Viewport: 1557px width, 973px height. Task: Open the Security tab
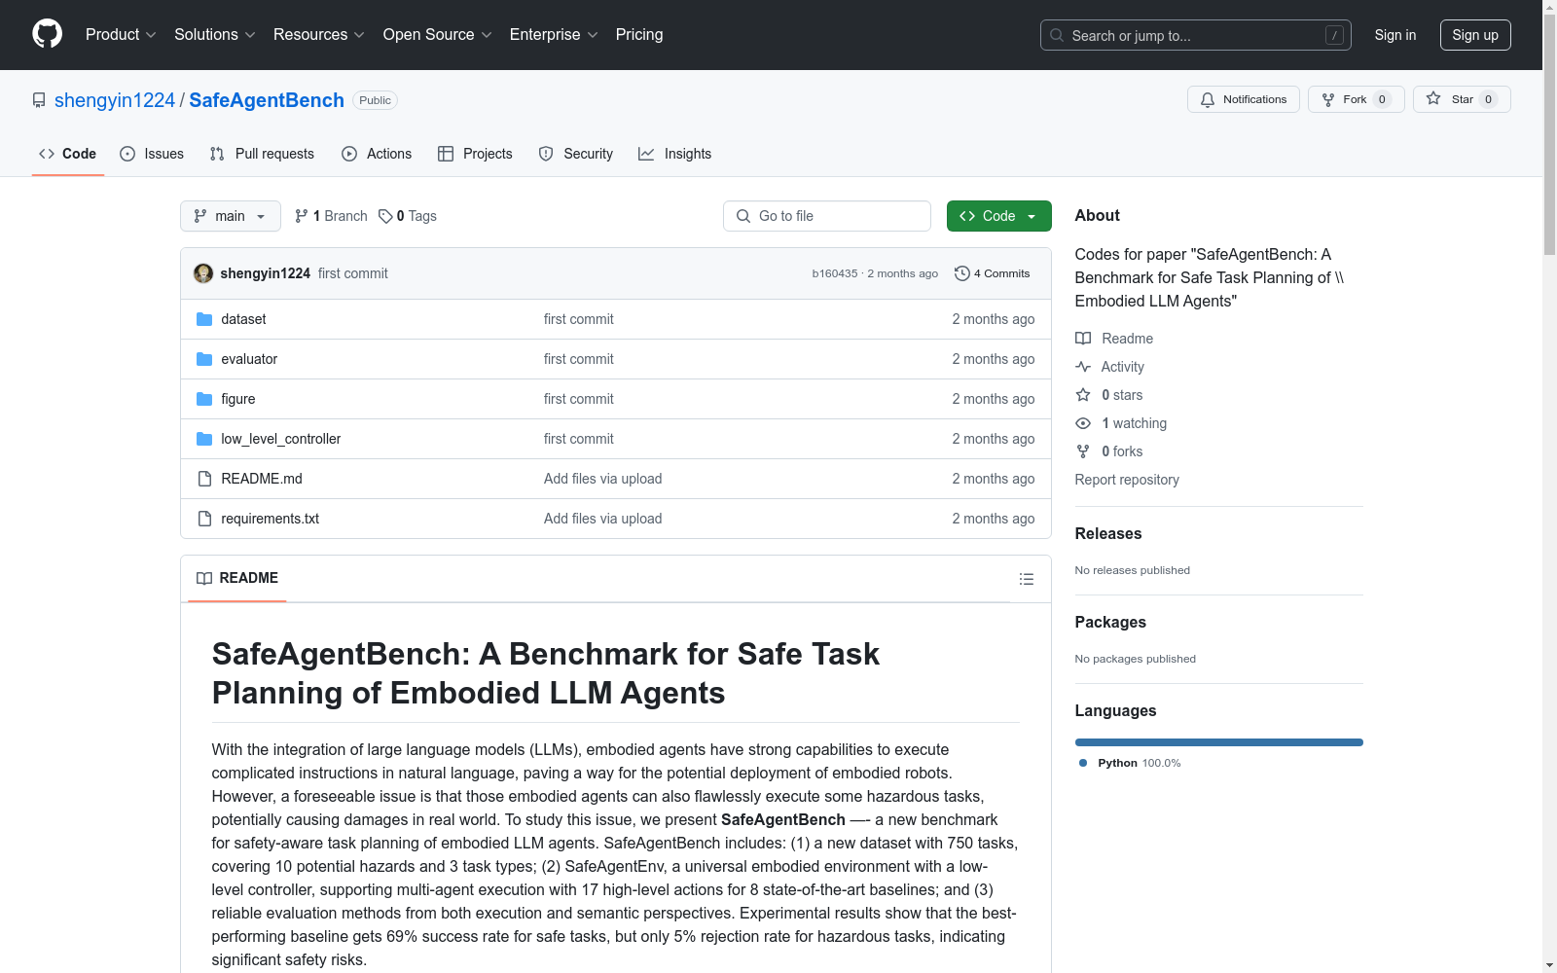point(576,154)
